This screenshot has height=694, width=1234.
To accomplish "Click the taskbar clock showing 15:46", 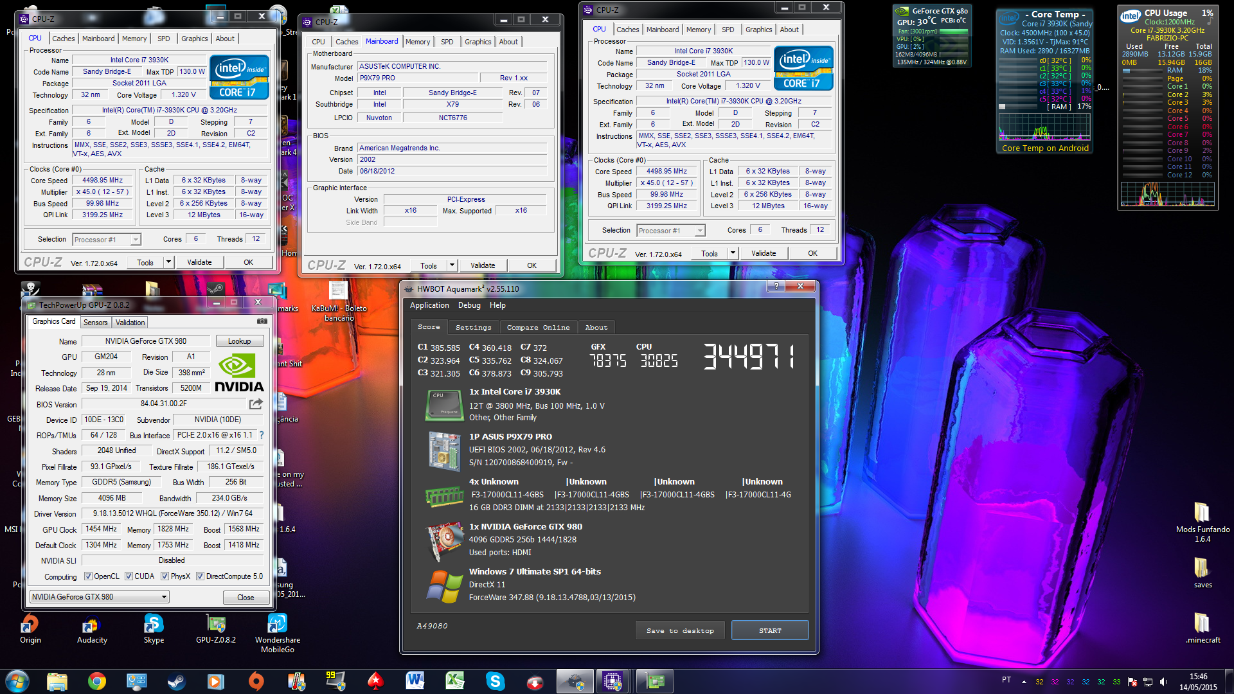I will click(1198, 682).
